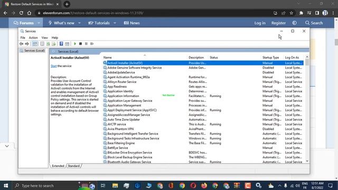Open File Explorer from the taskbar
This screenshot has width=338, height=190.
(x=115, y=185)
